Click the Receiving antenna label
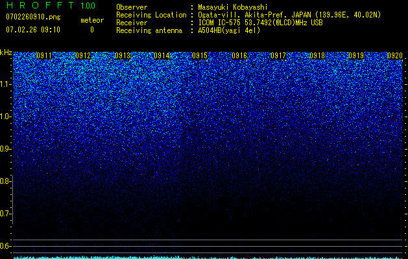Screen dimensions: 408x259 pos(149,30)
